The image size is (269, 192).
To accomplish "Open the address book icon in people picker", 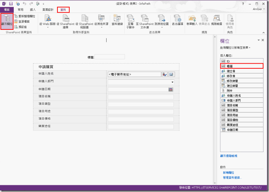I will [171, 74].
